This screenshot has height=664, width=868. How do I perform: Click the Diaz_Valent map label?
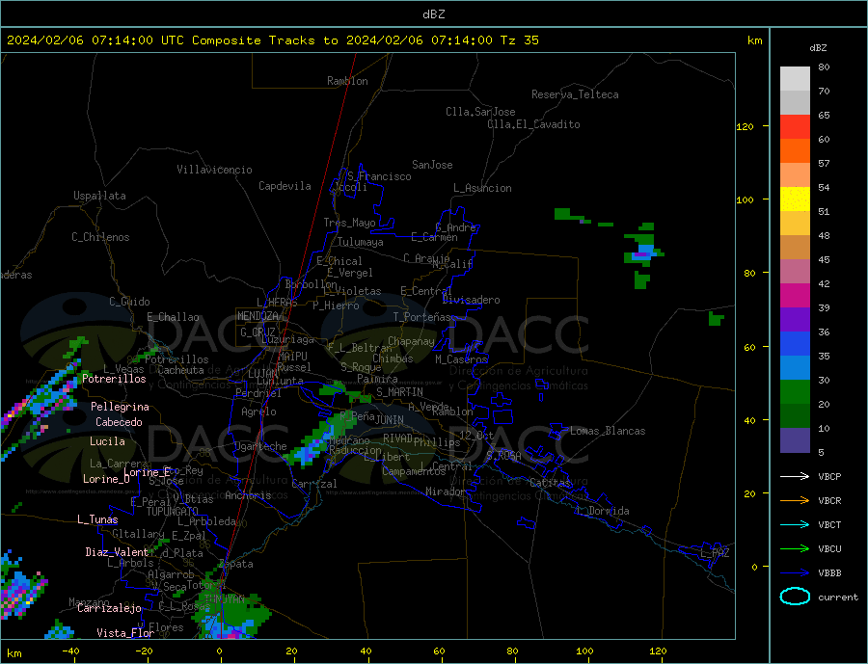point(117,552)
